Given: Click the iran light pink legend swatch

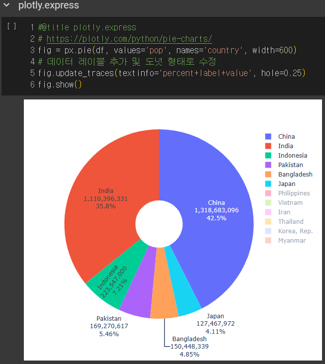Looking at the screenshot, I should pos(268,212).
